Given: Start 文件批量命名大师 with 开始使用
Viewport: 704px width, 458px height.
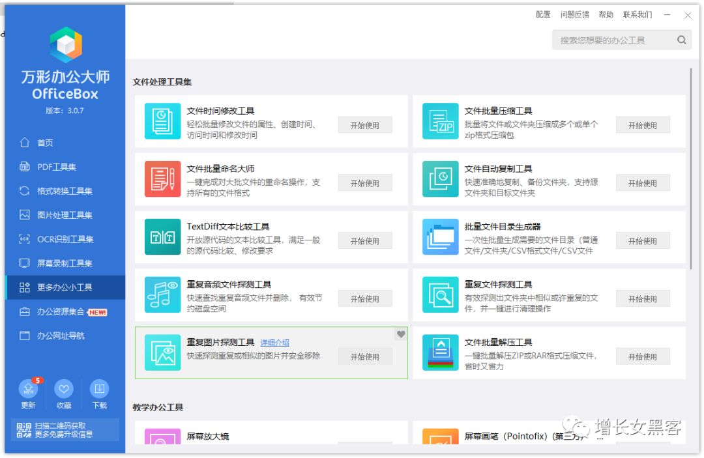Looking at the screenshot, I should [x=365, y=183].
